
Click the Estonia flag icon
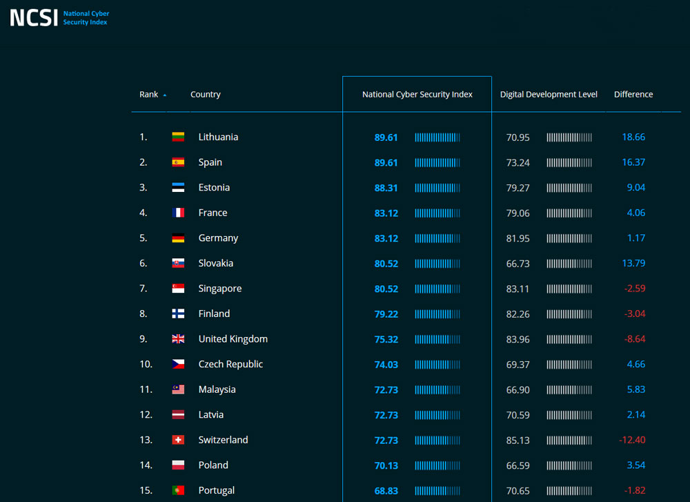coord(178,188)
